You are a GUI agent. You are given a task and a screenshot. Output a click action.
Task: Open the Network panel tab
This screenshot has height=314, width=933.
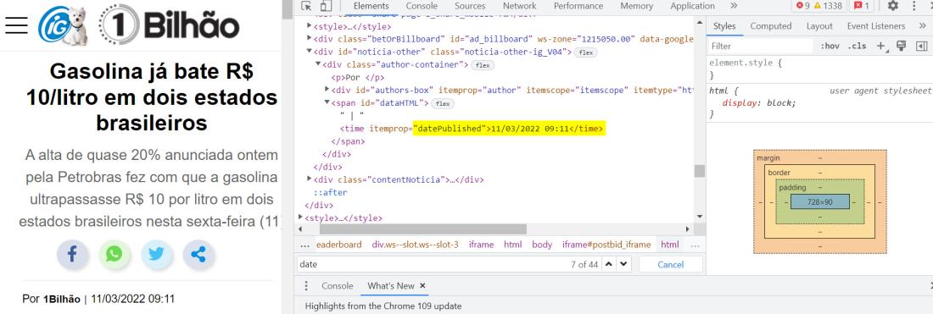click(x=519, y=6)
